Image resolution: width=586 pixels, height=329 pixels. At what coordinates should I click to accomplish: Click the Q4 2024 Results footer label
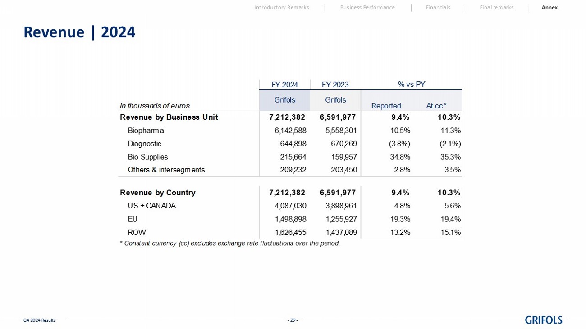pos(40,320)
